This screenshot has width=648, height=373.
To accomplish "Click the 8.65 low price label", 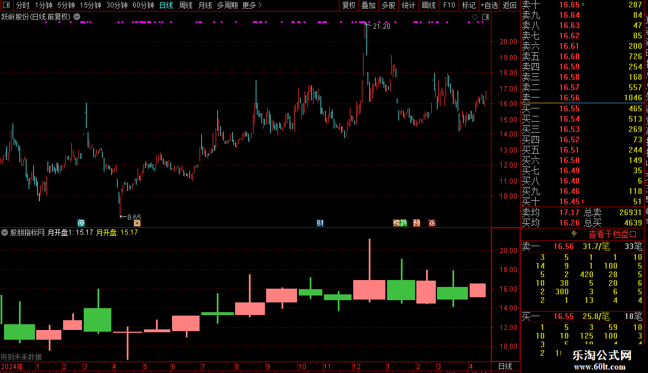I will click(134, 217).
